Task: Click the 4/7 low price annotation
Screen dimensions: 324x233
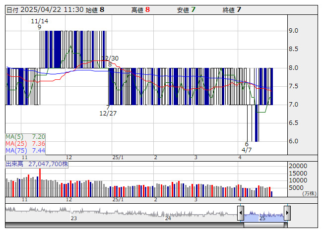Action: pos(247,150)
